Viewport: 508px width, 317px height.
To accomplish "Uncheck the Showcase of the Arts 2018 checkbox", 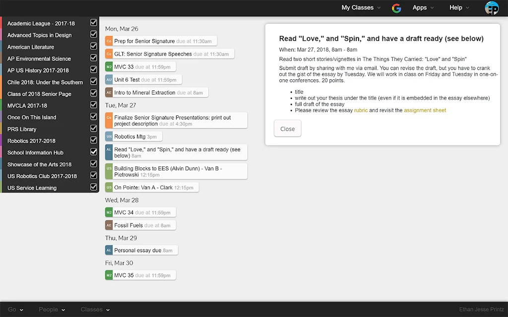I will tap(94, 163).
